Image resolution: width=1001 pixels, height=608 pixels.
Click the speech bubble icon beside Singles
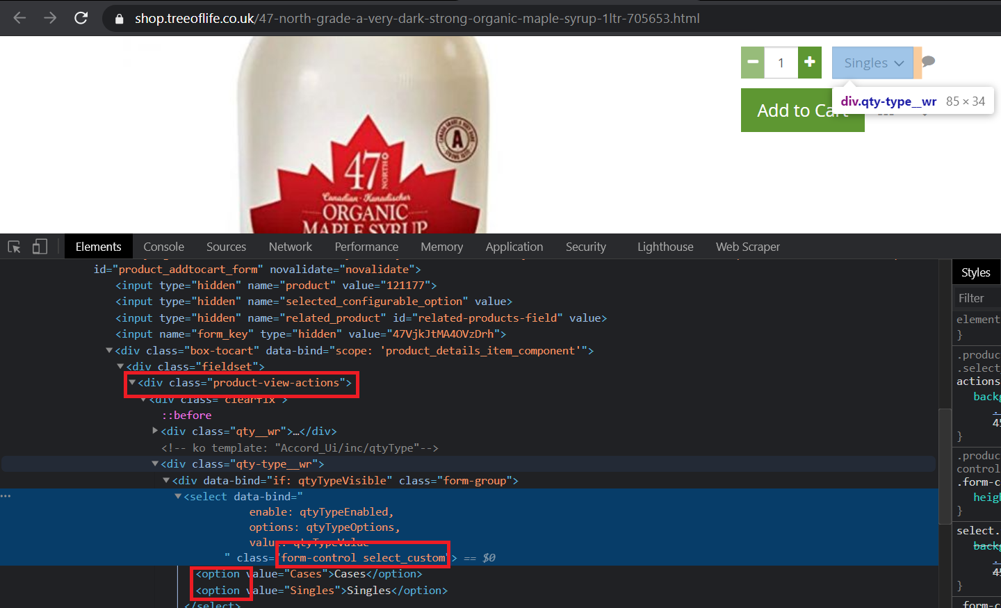click(x=928, y=61)
